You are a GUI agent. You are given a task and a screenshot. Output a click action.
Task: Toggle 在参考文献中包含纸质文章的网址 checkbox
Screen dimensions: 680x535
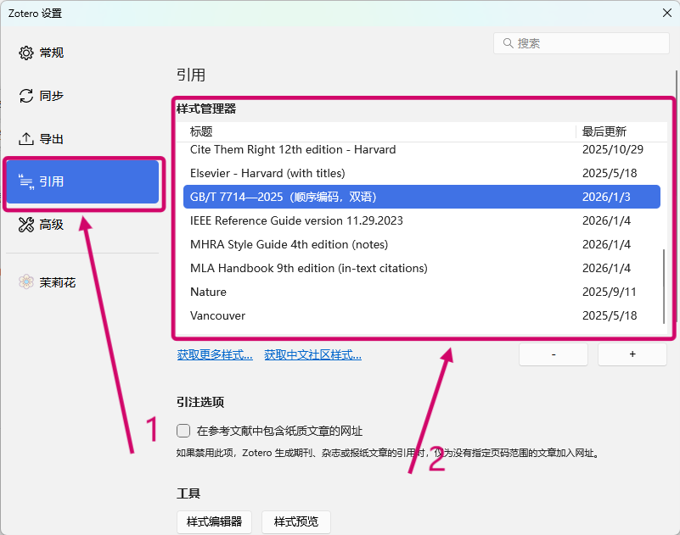(183, 431)
